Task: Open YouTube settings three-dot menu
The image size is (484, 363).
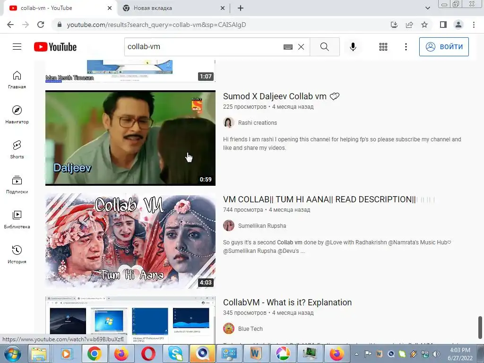Action: 406,47
